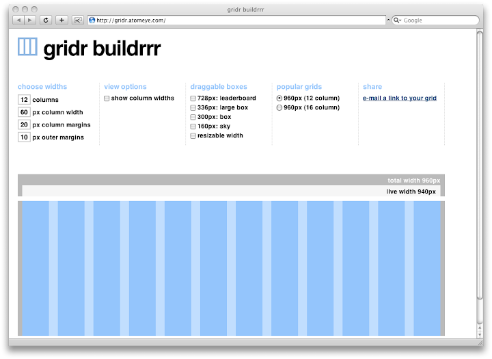The width and height of the screenshot is (492, 359).
Task: Enable the resizable width checkbox
Action: click(x=193, y=135)
